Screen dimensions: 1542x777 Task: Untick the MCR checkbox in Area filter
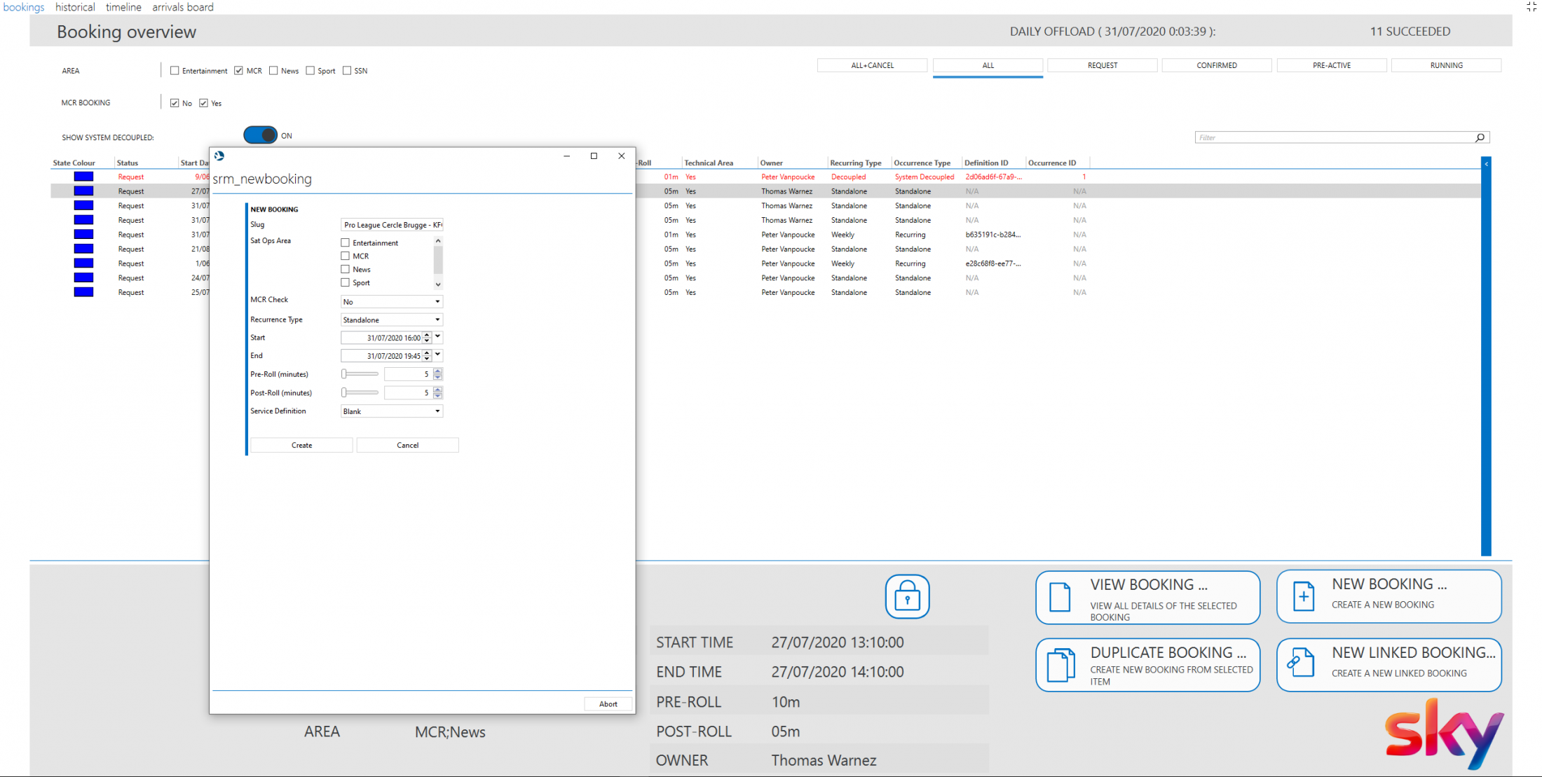click(x=239, y=70)
